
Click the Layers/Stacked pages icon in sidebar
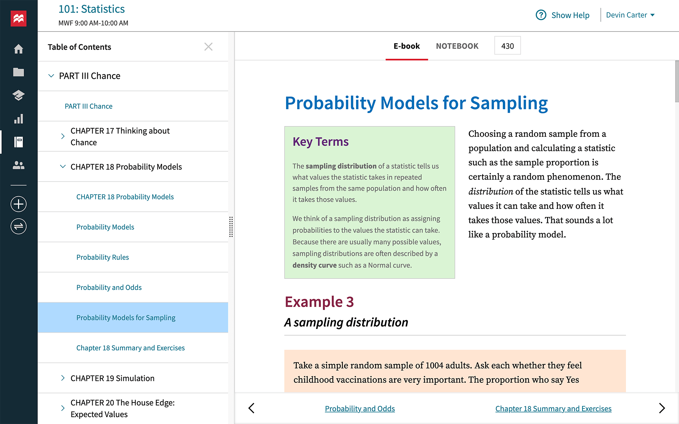[x=19, y=95]
